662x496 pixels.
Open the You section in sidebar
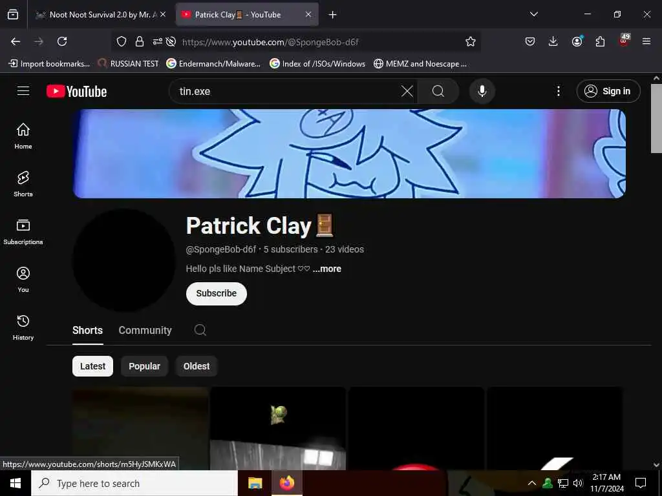(23, 279)
